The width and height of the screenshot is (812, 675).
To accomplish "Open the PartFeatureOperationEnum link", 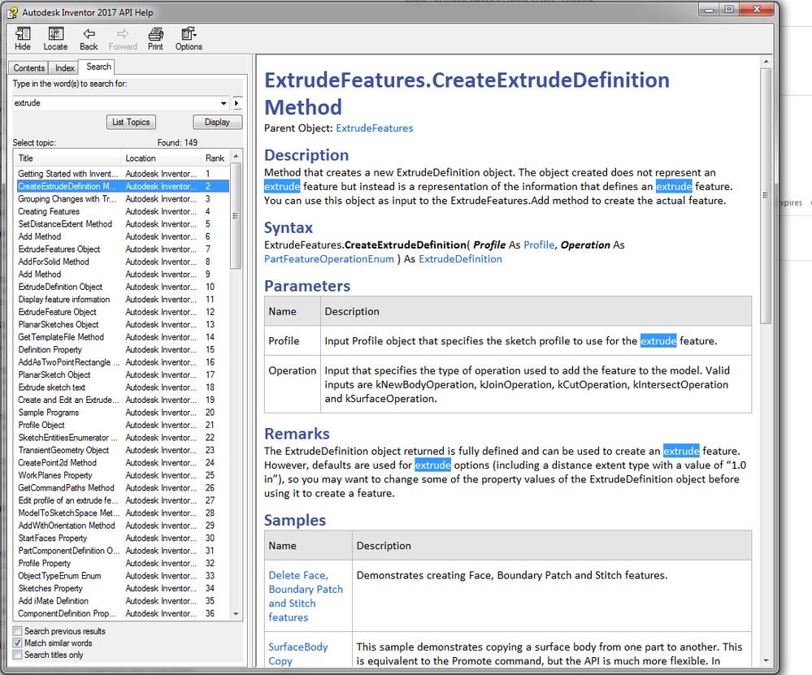I will click(x=329, y=259).
